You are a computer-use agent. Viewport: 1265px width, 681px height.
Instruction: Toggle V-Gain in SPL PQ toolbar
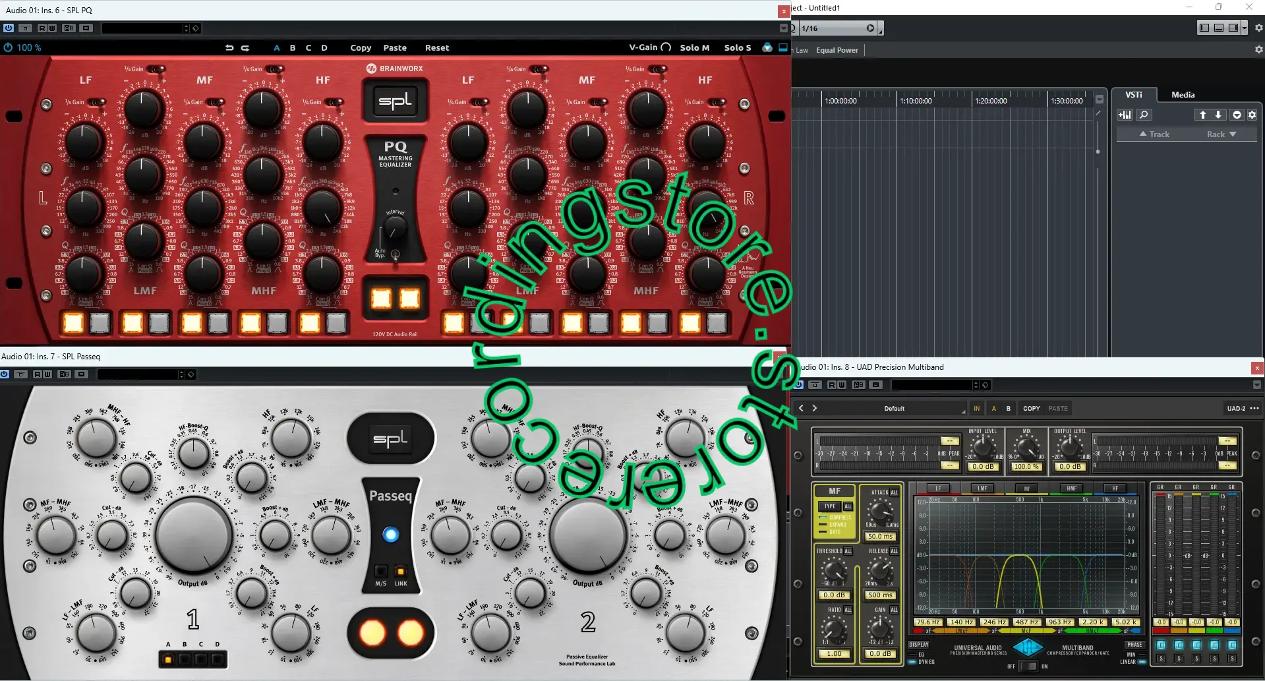[x=650, y=47]
